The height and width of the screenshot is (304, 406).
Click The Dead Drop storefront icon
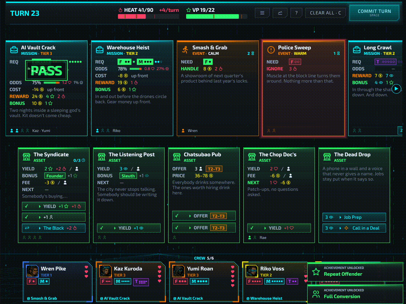[327, 157]
